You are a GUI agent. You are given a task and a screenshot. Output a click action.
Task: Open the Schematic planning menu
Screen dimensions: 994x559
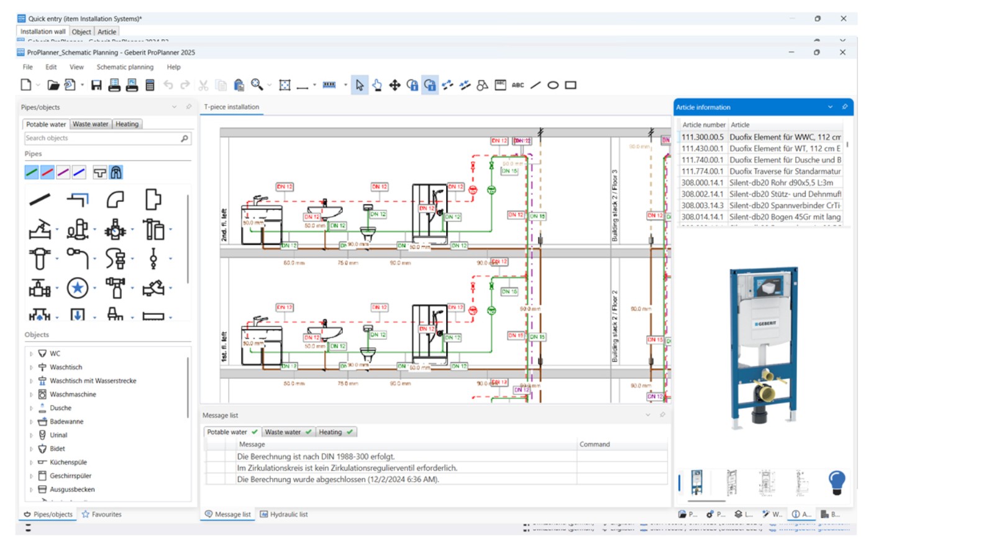(124, 66)
